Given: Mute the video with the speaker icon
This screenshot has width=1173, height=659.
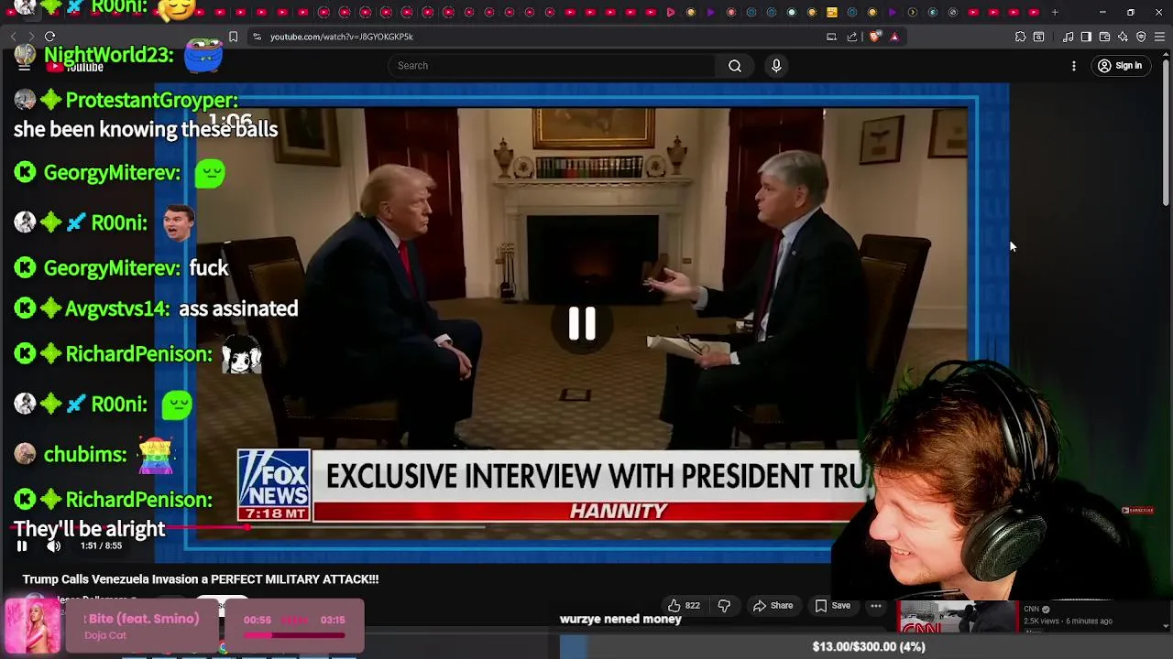Looking at the screenshot, I should (x=54, y=546).
